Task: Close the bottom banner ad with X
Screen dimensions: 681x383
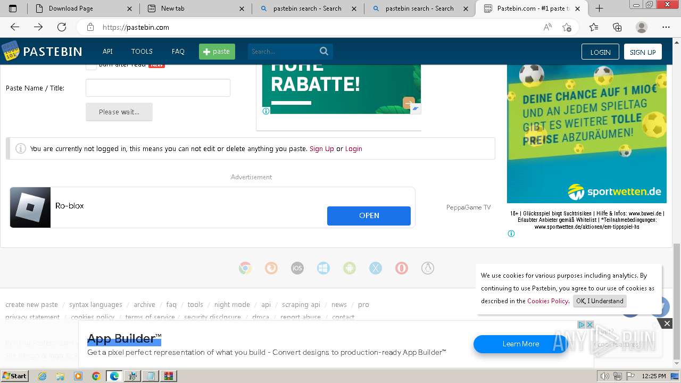Action: 667,323
